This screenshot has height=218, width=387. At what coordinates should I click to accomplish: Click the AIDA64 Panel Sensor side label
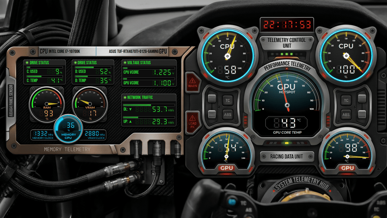pyautogui.click(x=11, y=101)
